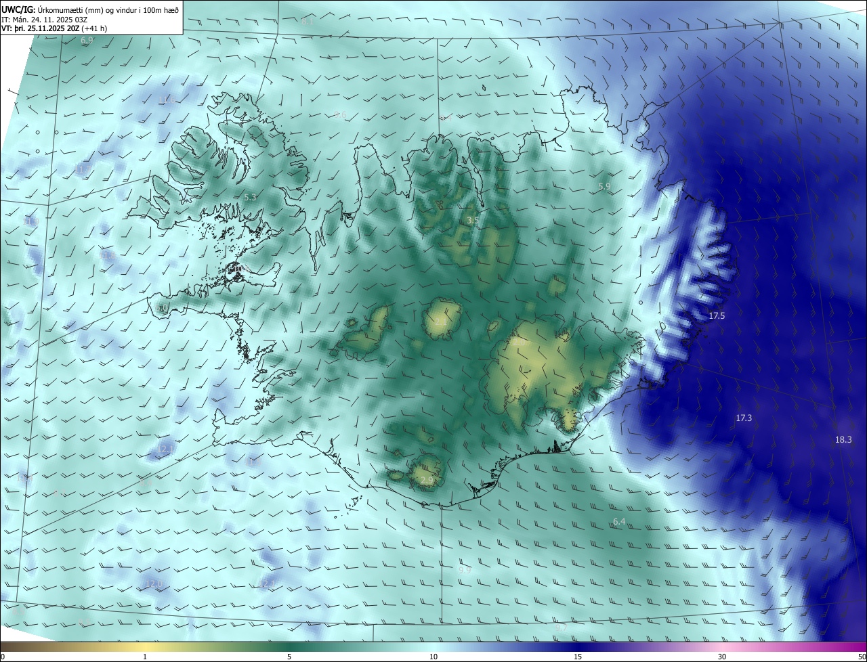
Task: Click the 3.5 value in north Iceland
Action: [x=473, y=221]
